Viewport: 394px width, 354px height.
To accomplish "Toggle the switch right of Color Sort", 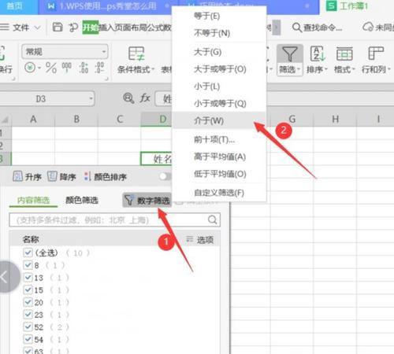I will pyautogui.click(x=165, y=176).
